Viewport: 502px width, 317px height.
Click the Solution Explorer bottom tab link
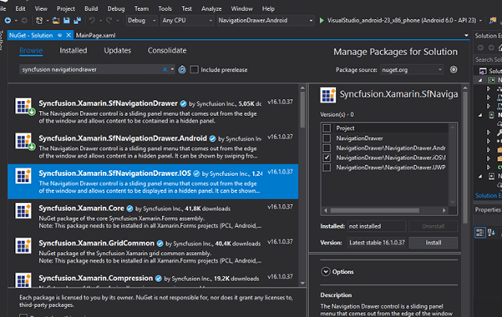coord(489,195)
